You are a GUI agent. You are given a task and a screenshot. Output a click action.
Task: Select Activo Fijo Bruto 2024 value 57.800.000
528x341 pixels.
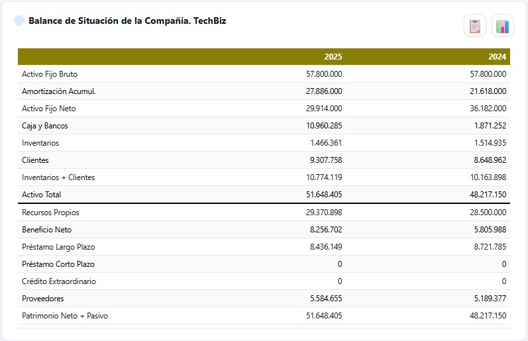[x=488, y=74]
